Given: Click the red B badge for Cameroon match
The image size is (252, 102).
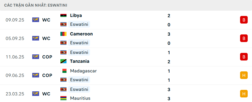Looking at the screenshot, I should (x=244, y=38).
